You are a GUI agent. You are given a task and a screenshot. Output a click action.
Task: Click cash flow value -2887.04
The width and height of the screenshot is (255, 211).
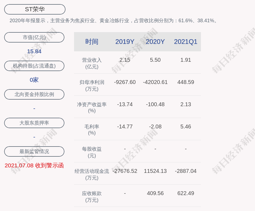(186, 171)
